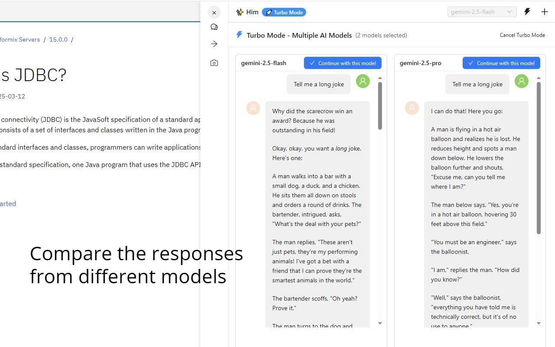Click the green user avatar in pro panel
This screenshot has height=347, width=555.
pos(521,81)
